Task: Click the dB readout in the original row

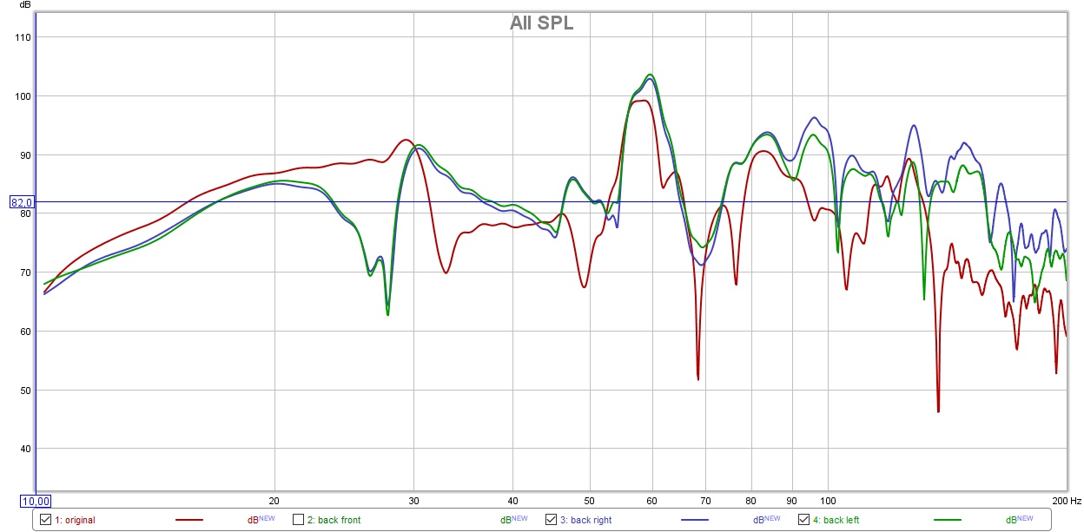Action: point(260,520)
